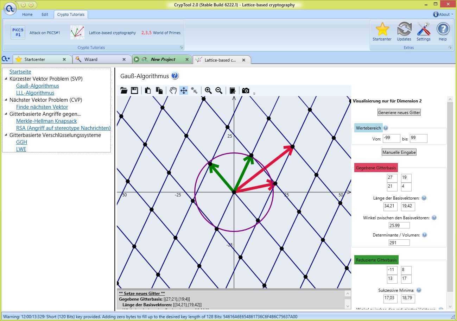Choose the pointer select tool in the graph toolbar
Image resolution: width=457 pixels, height=321 pixels.
coord(194,90)
